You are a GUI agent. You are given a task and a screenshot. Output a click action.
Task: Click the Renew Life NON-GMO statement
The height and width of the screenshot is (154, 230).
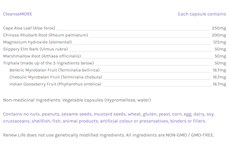click(108, 135)
